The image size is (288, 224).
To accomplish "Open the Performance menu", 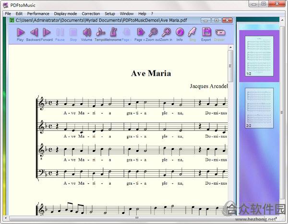I will [x=38, y=14].
